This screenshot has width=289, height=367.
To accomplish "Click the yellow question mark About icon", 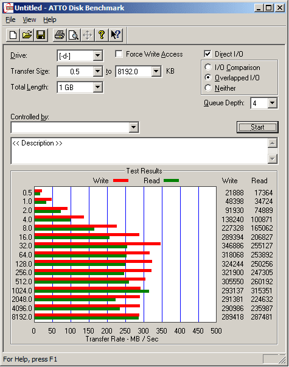I will (x=102, y=35).
